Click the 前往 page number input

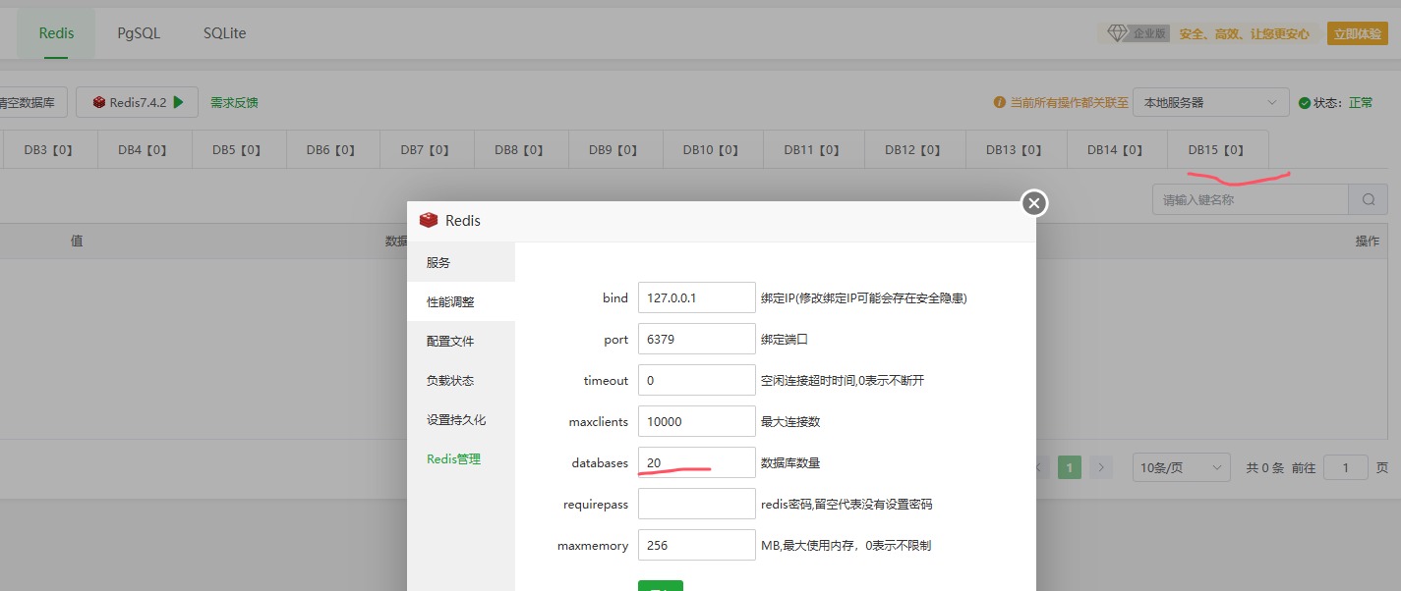[1346, 467]
